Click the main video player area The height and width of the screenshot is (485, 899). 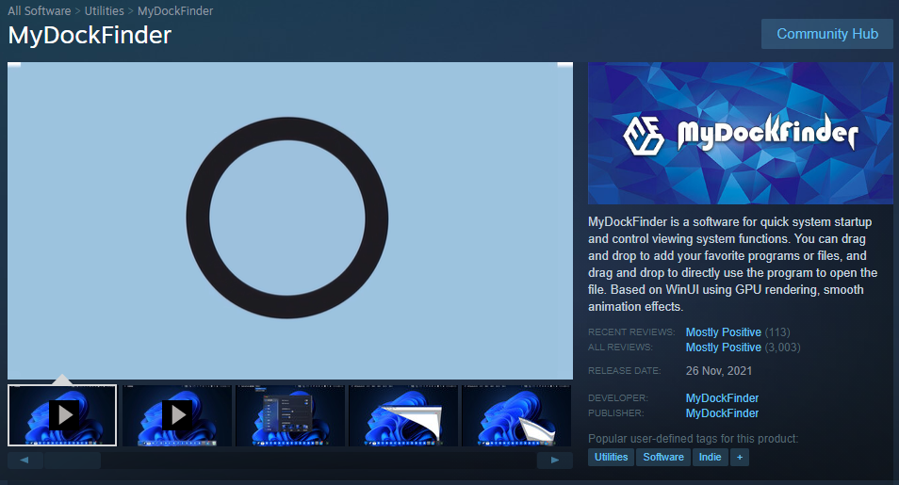tap(290, 220)
